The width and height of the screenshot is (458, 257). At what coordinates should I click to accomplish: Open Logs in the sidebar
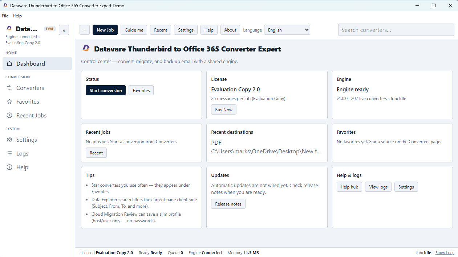coord(37,154)
